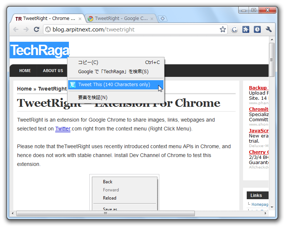
Task: Close the TweetRight - Chrome tab
Action: point(80,19)
